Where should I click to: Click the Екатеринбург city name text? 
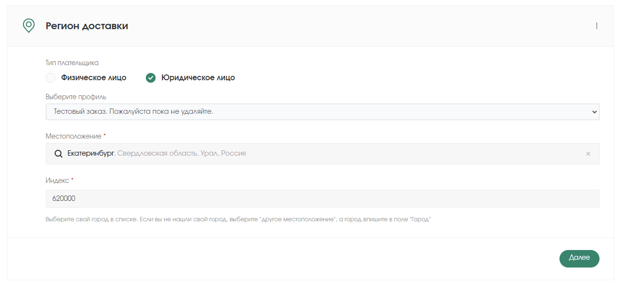91,154
